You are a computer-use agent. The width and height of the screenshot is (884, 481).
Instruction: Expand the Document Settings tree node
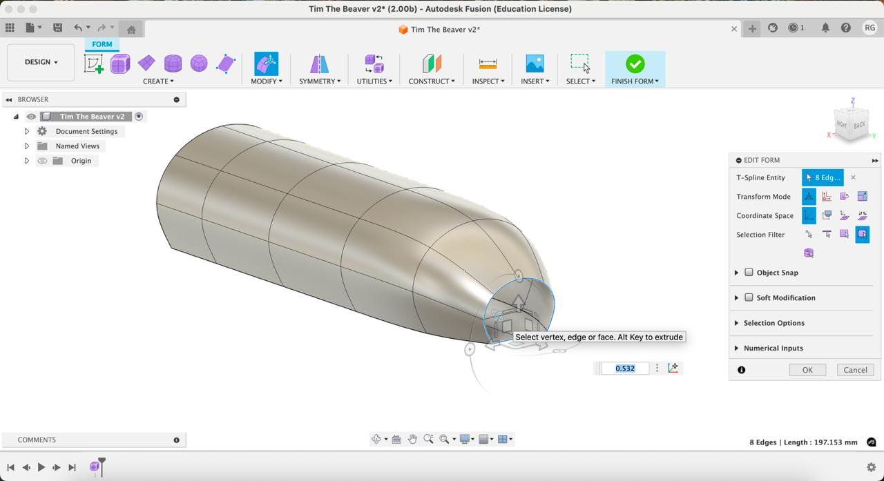pos(27,131)
